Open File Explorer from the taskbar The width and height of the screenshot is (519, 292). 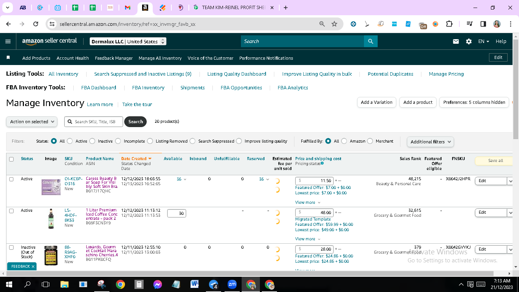(64, 284)
